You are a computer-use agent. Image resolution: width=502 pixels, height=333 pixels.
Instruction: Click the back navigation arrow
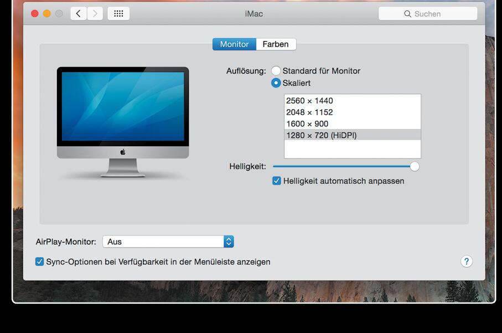(x=78, y=13)
